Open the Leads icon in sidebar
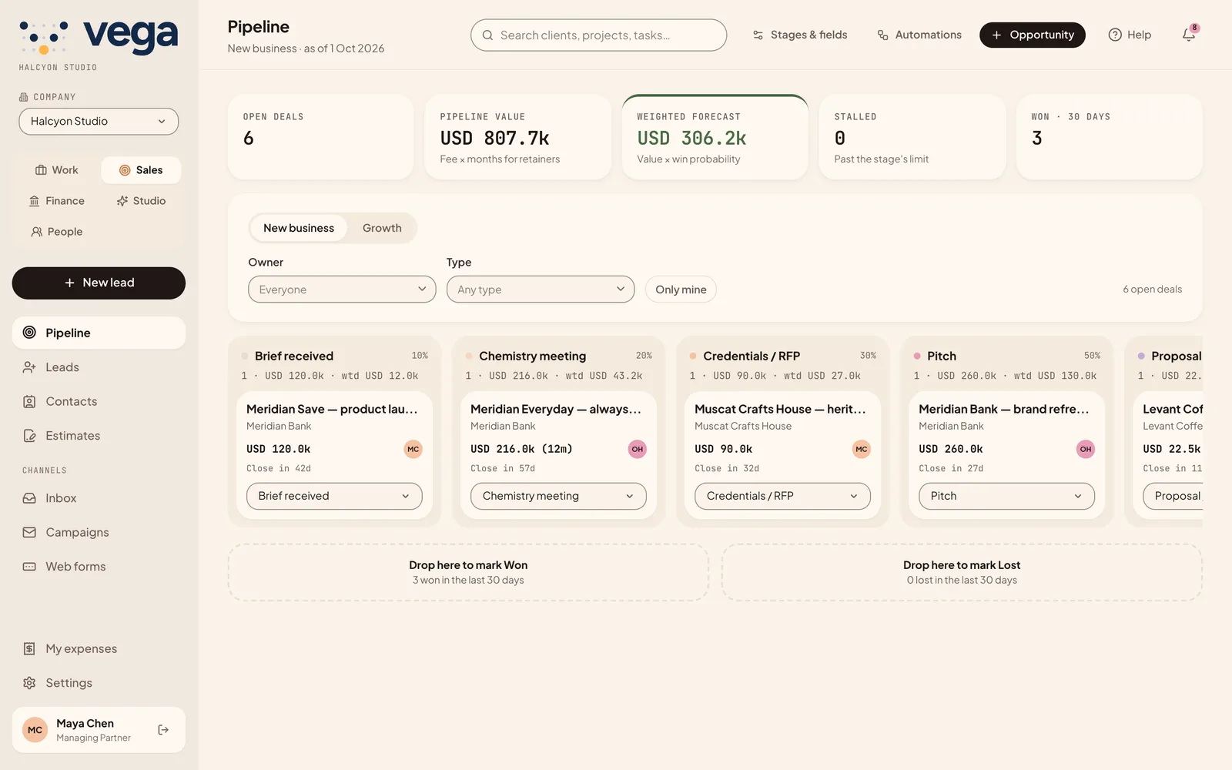Screen dimensions: 1232x770 tap(29, 367)
